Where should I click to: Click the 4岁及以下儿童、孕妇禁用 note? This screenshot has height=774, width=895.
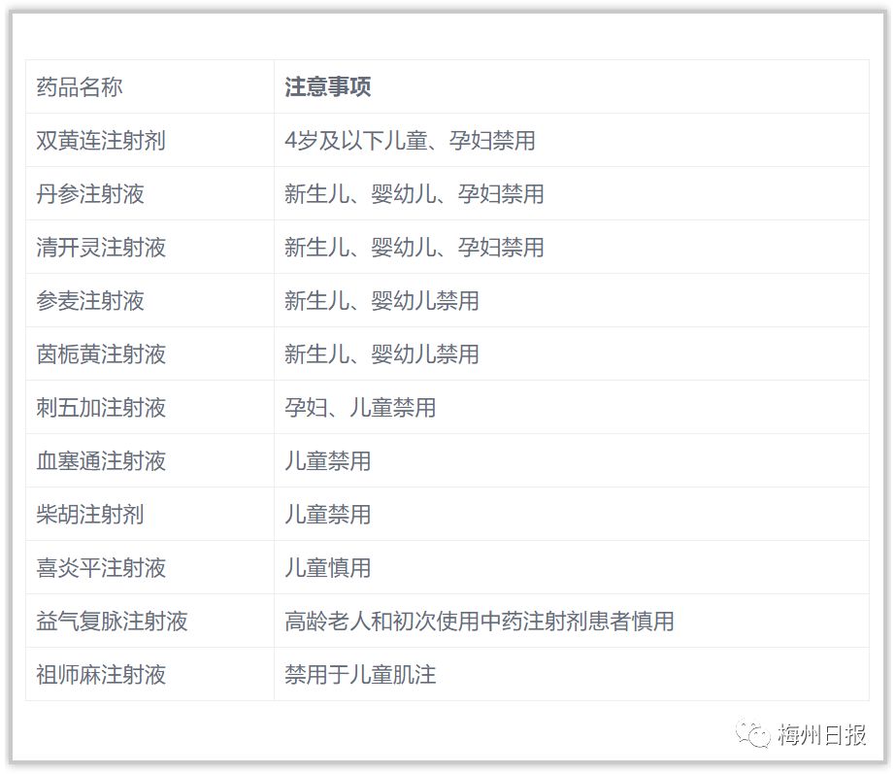tap(410, 141)
